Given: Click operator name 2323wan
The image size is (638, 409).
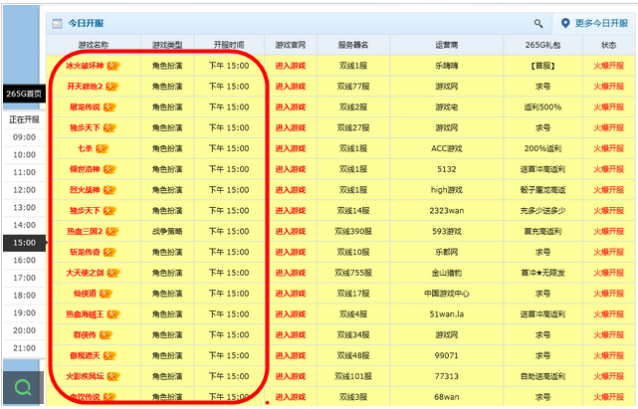Looking at the screenshot, I should (x=446, y=210).
